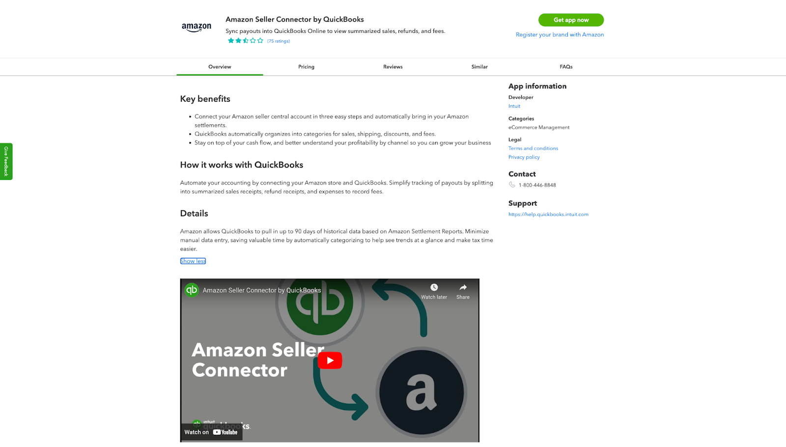Image resolution: width=786 pixels, height=447 pixels.
Task: Click the Amazon logo icon
Action: click(196, 28)
